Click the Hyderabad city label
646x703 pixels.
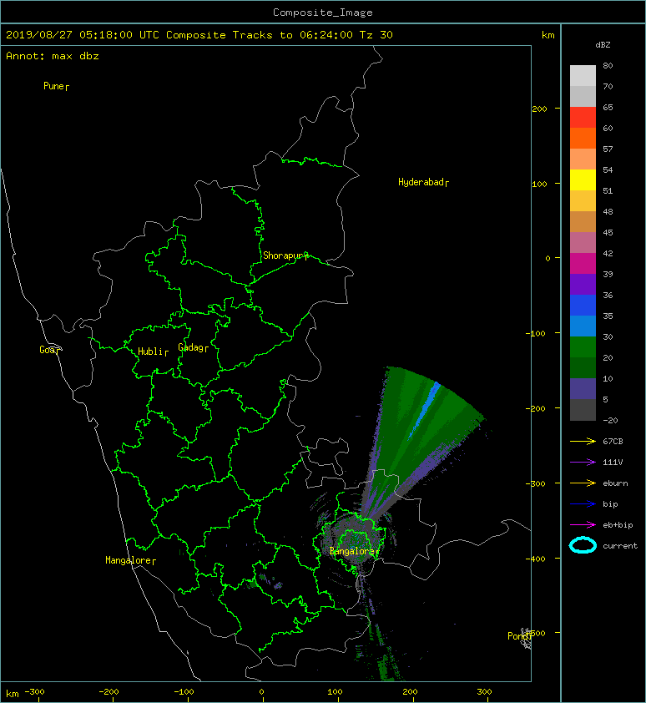pyautogui.click(x=423, y=182)
